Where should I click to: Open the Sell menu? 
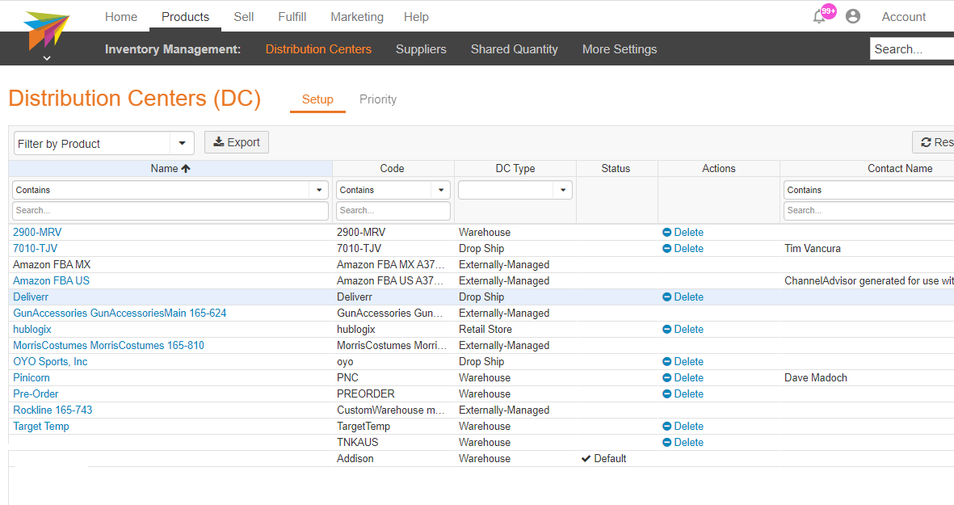[x=243, y=17]
